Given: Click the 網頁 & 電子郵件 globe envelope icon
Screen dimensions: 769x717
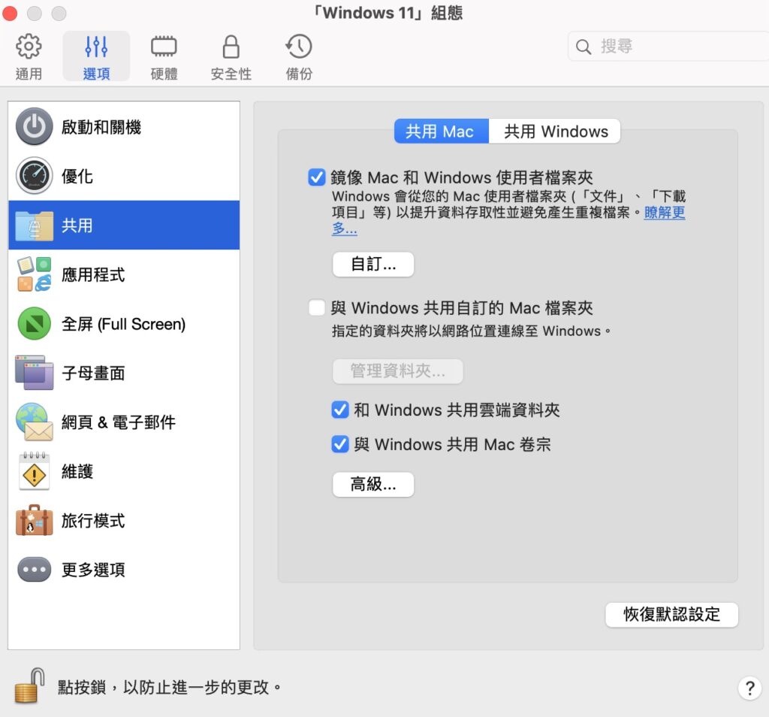Looking at the screenshot, I should pos(35,422).
